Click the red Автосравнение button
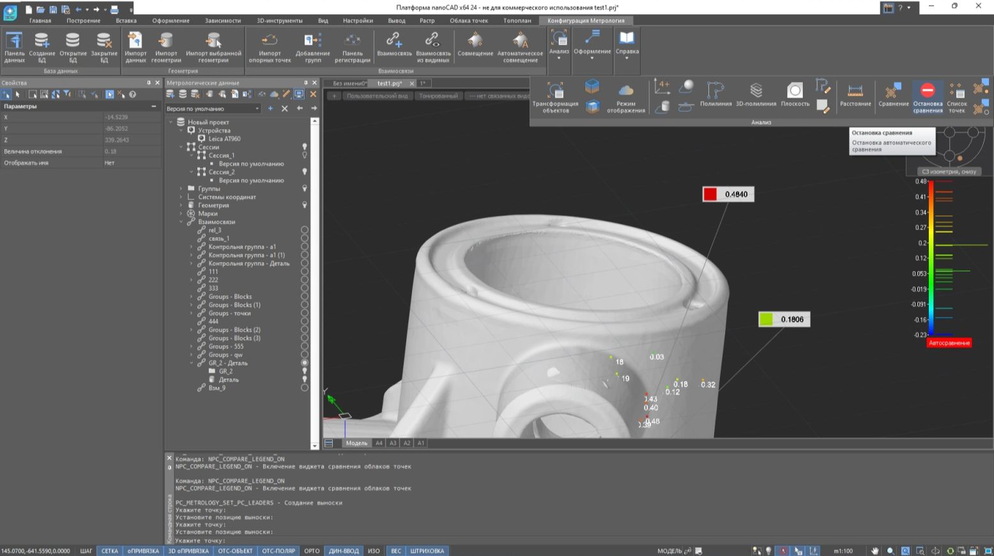The height and width of the screenshot is (556, 994). (949, 343)
